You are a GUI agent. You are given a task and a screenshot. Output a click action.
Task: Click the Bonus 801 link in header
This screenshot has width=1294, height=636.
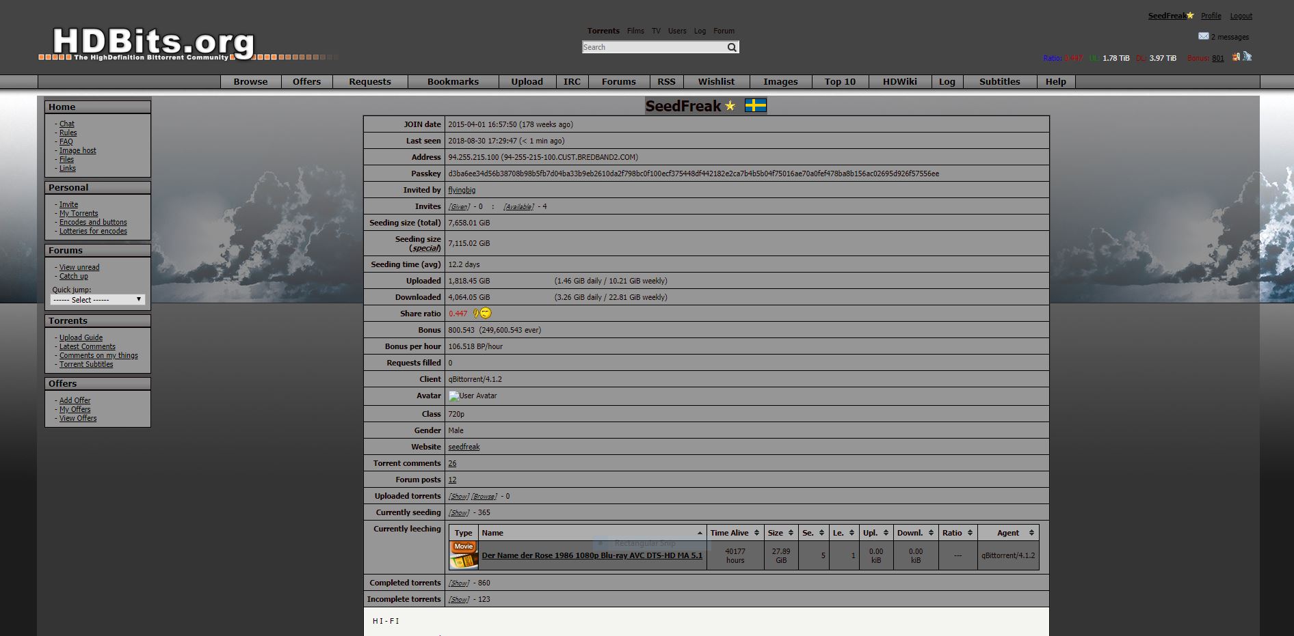pos(1218,58)
